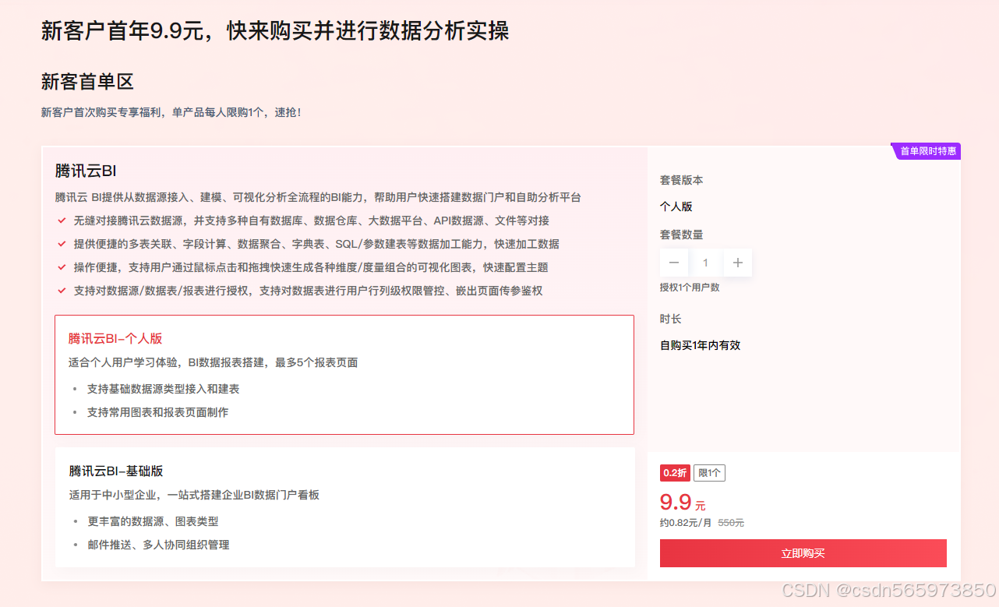The height and width of the screenshot is (607, 999).
Task: Click the 自购买1年内有效 duration text
Action: 700,345
